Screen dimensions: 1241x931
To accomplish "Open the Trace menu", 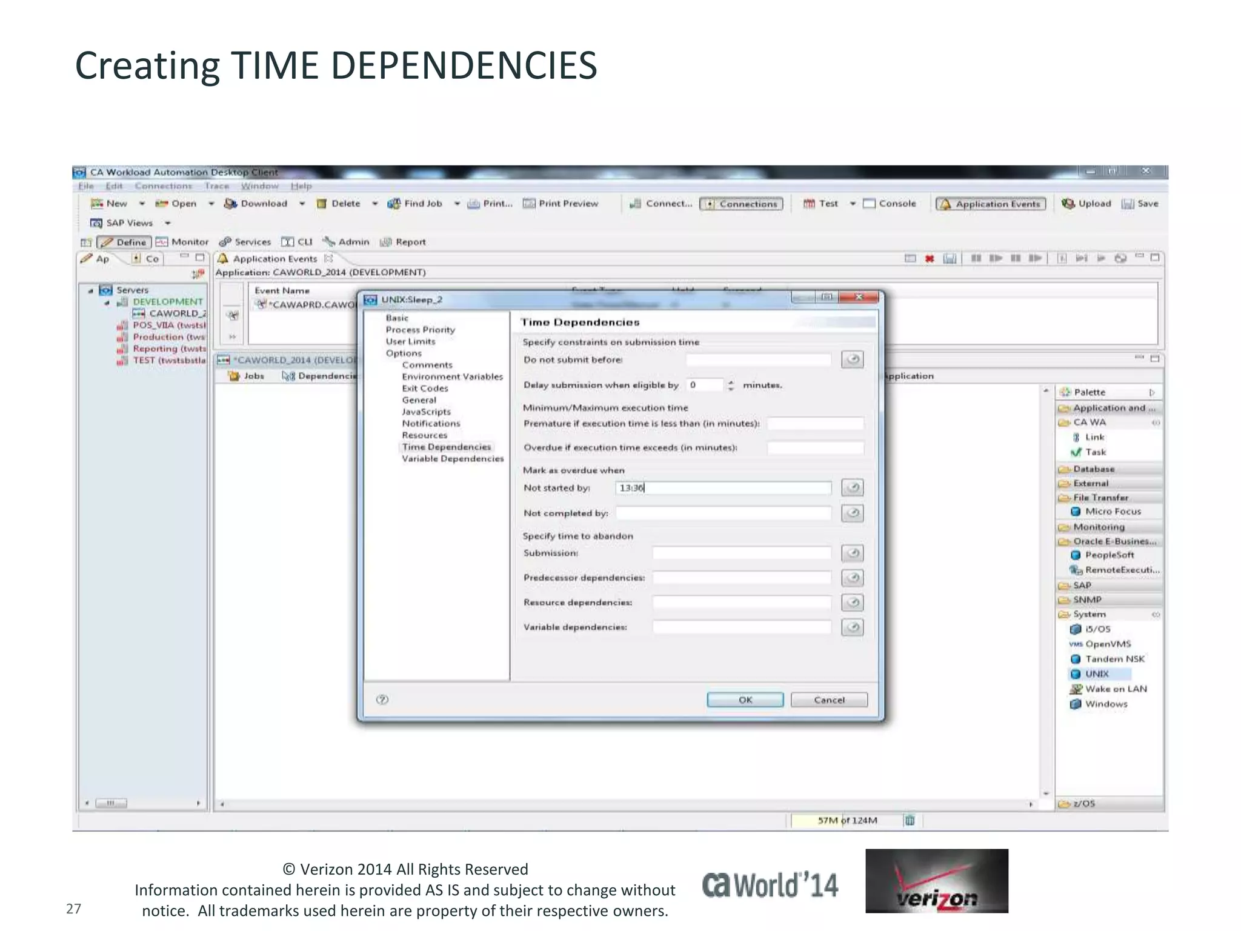I will coord(216,186).
